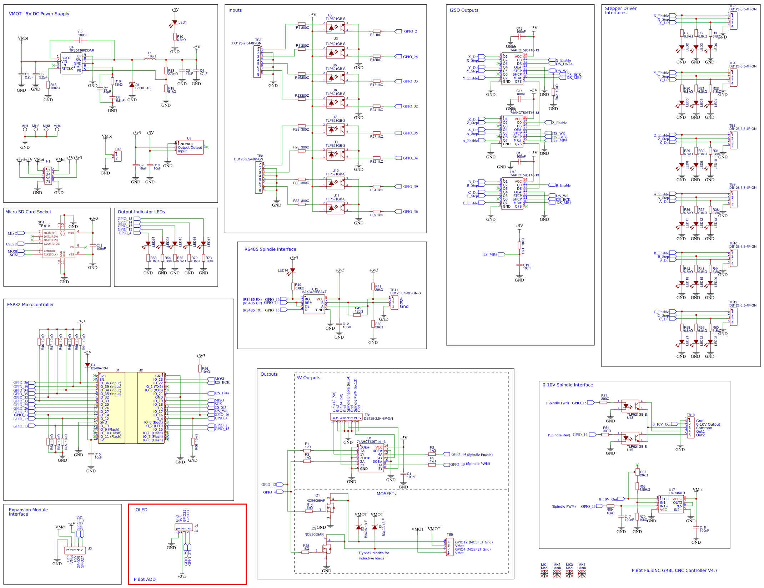Select the TB13 0-10V output terminal block
Viewport: 764px width, 588px height.
(691, 427)
